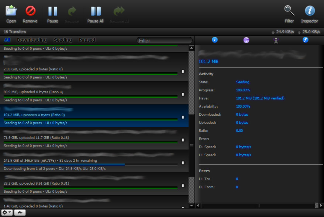
Task: Show Seeding transfers filter tab
Action: (63, 40)
